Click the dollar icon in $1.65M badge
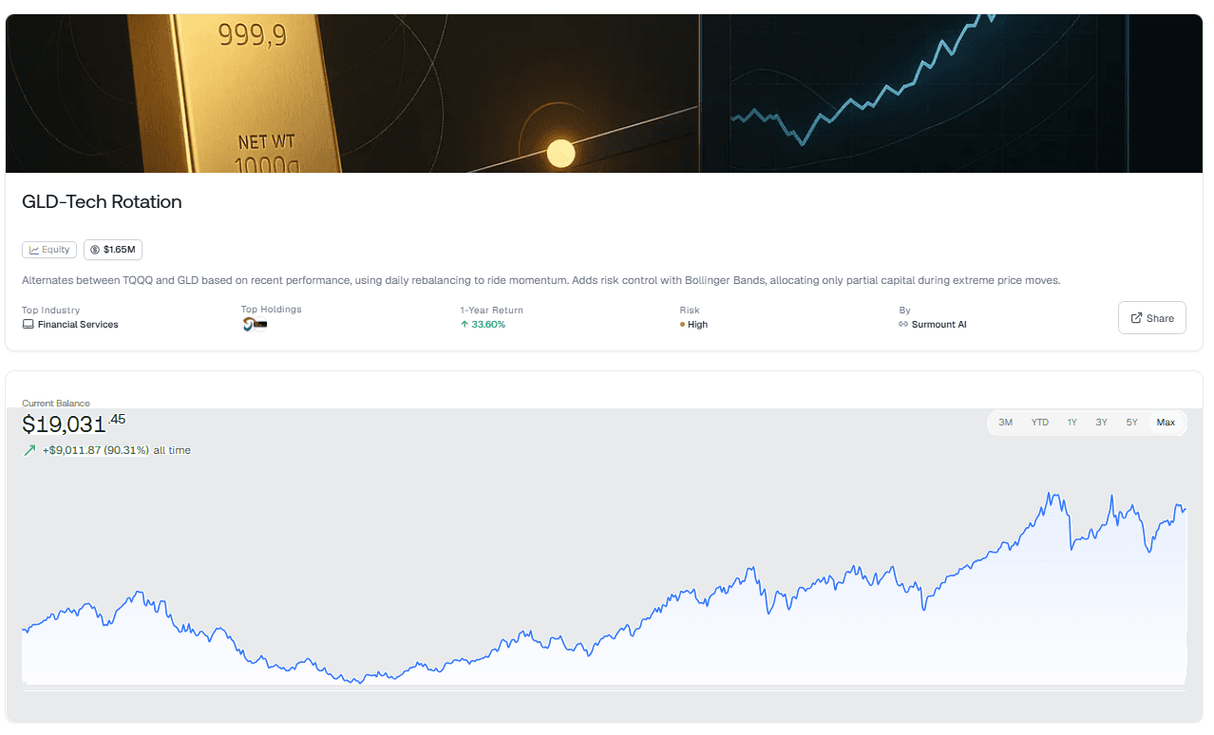 coord(95,250)
